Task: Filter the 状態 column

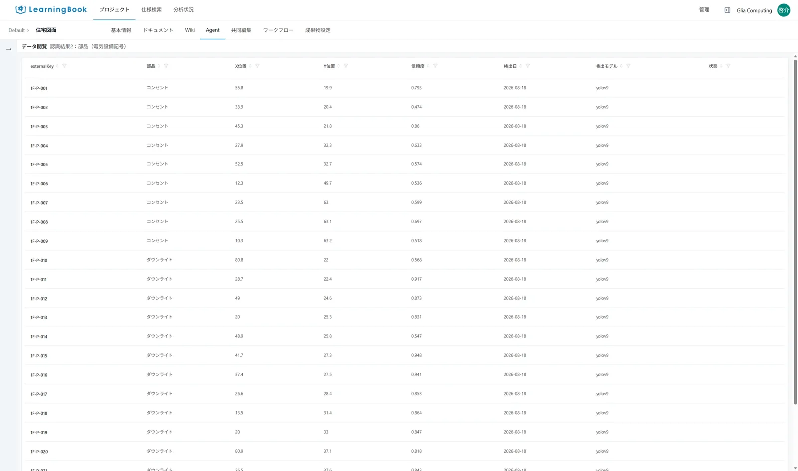Action: [x=728, y=66]
